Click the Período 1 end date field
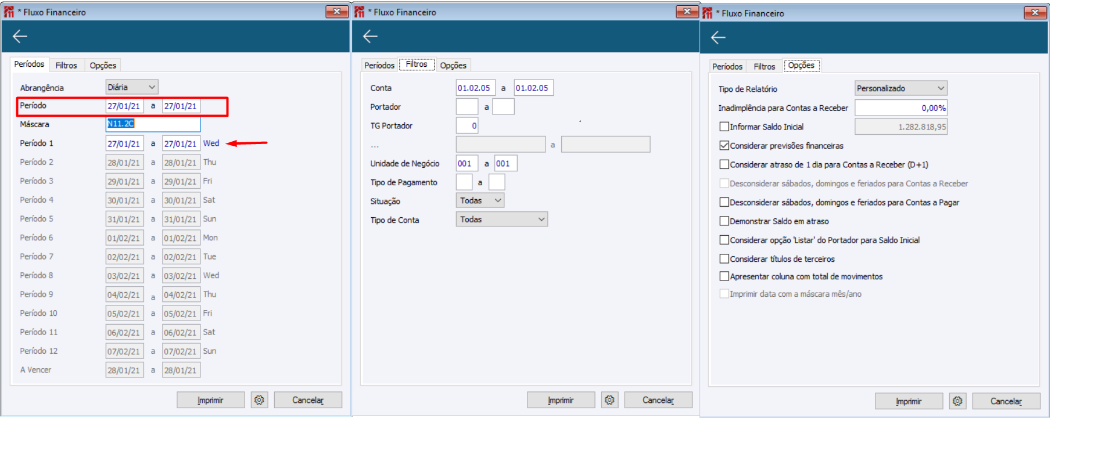The height and width of the screenshot is (464, 1098). pyautogui.click(x=181, y=143)
